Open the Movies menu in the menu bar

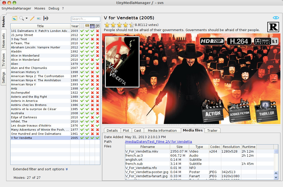tap(40, 8)
